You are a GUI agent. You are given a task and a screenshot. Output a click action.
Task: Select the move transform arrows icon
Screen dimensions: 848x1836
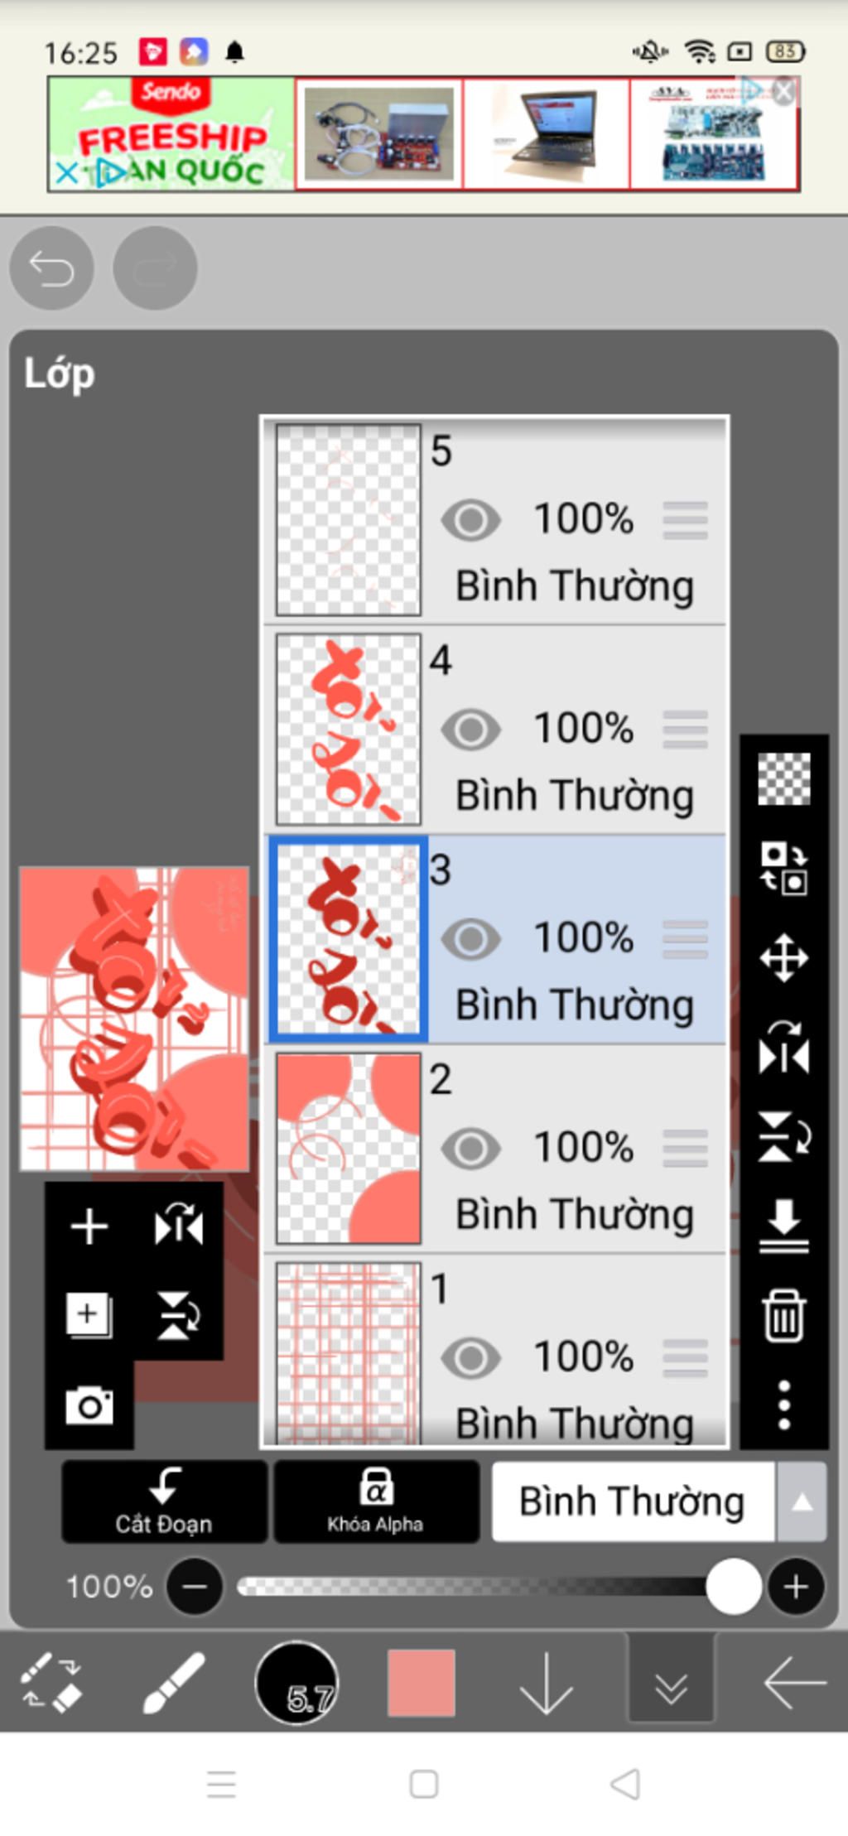[783, 958]
